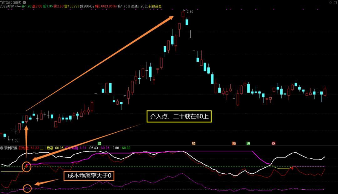Click the 获利盘 53.22 indicator value

coord(29,148)
